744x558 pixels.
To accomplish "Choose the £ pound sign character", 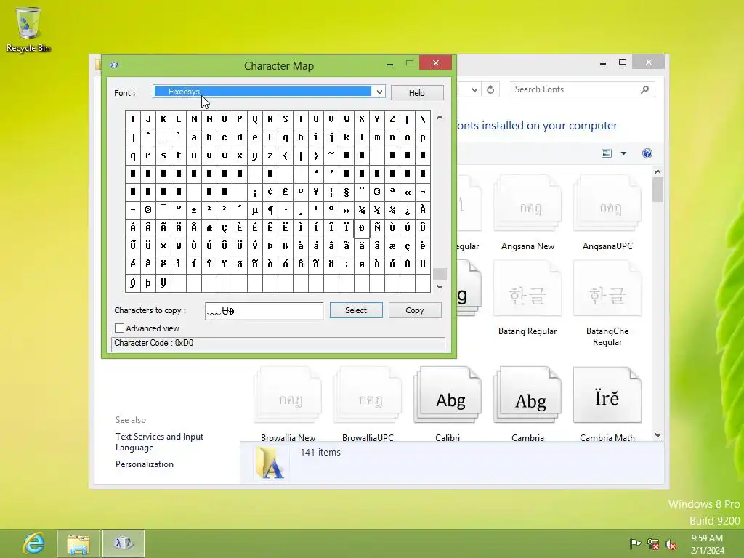I will coord(285,192).
